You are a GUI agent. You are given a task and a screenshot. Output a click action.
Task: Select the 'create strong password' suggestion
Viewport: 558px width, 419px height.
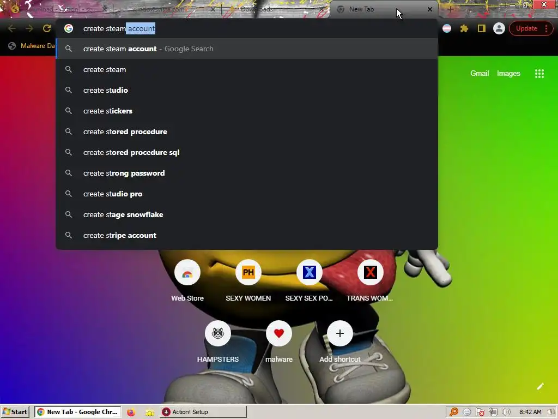(247, 173)
